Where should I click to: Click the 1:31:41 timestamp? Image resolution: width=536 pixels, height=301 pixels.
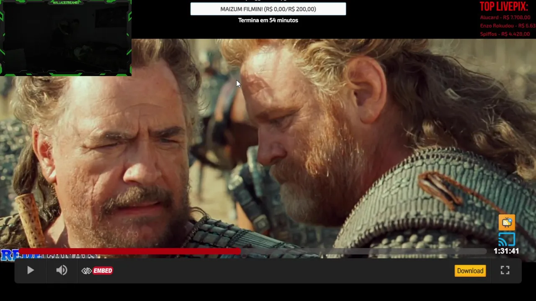(x=506, y=251)
